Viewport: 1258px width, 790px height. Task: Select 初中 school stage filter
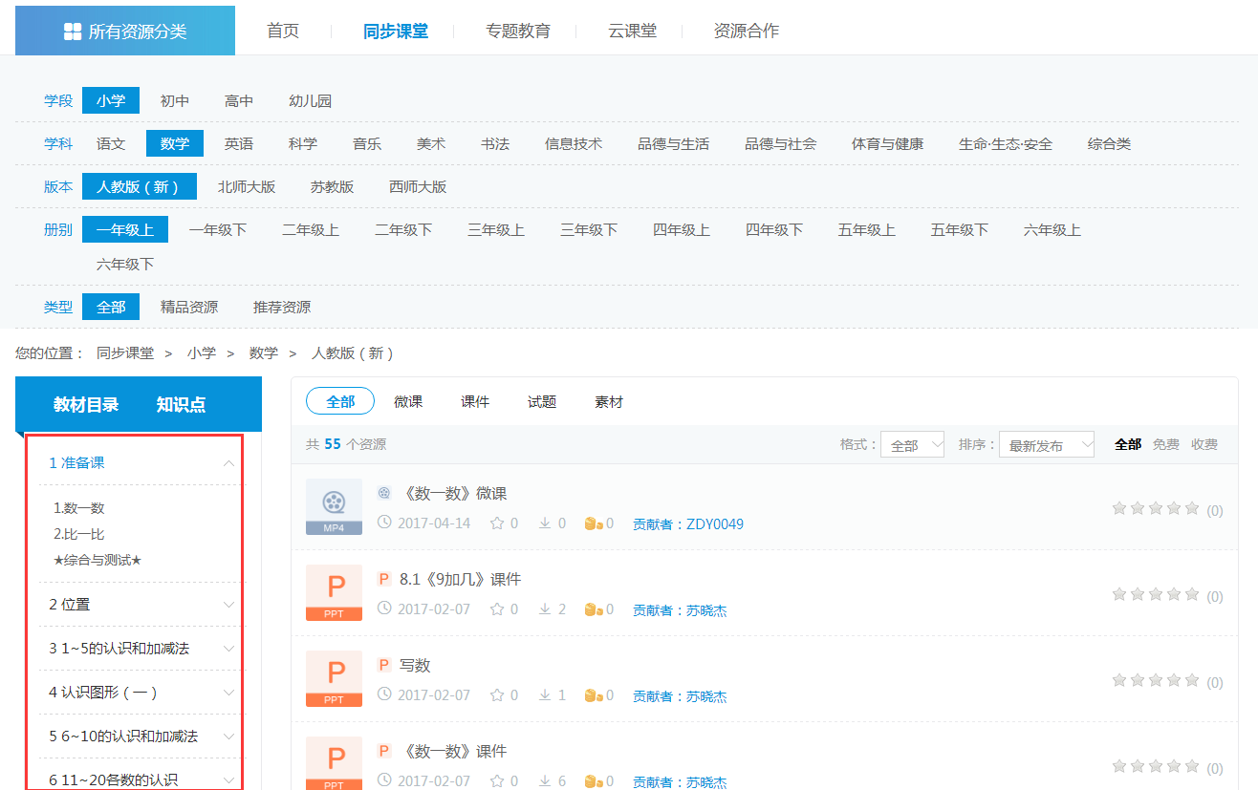175,100
